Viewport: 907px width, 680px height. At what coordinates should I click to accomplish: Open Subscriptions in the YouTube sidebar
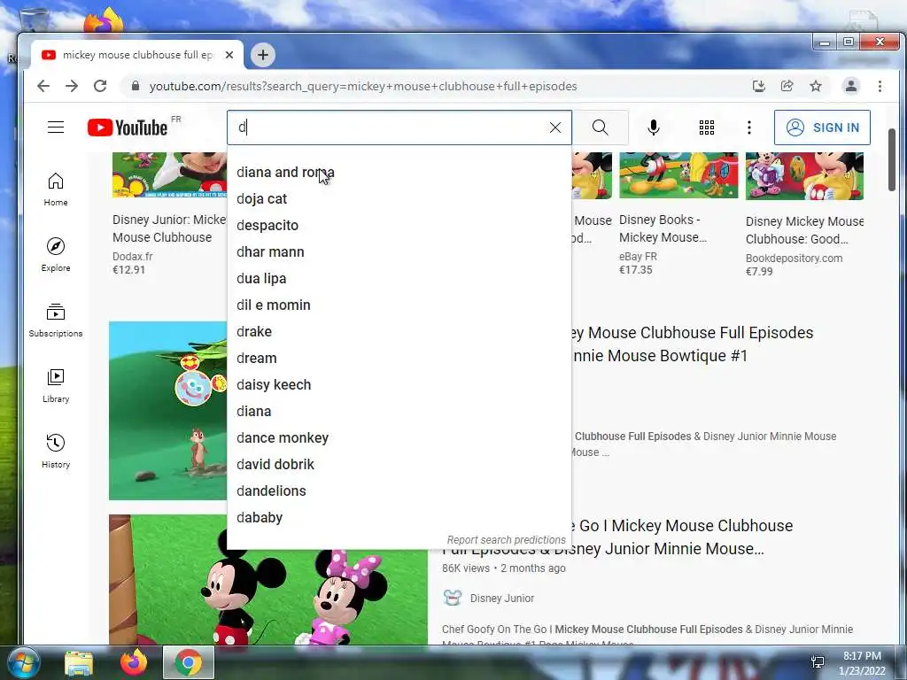point(56,321)
